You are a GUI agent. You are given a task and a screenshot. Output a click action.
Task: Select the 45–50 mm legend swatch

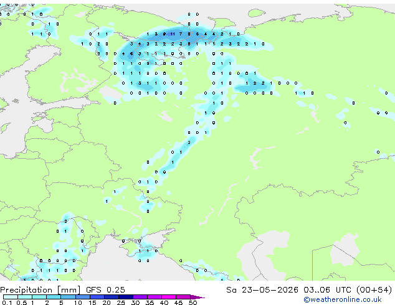[183, 297]
